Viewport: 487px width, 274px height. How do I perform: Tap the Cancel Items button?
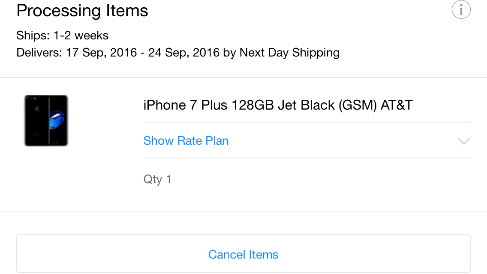tap(243, 253)
